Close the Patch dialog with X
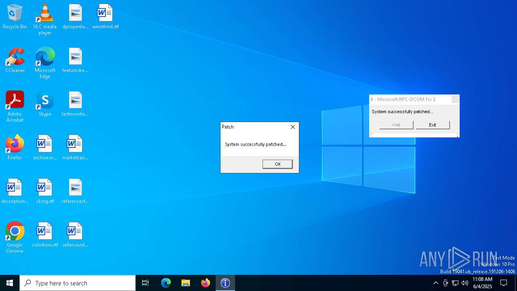Screen dimensions: 517x291 (x=293, y=127)
